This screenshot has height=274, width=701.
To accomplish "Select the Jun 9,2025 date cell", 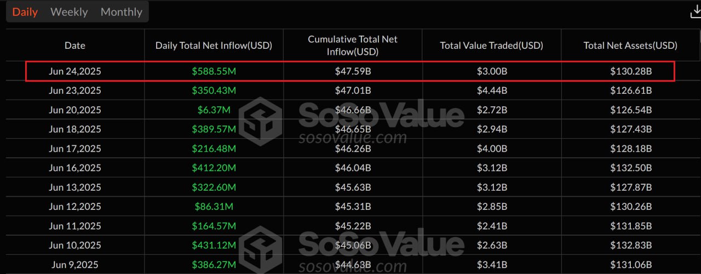I will 75,265.
